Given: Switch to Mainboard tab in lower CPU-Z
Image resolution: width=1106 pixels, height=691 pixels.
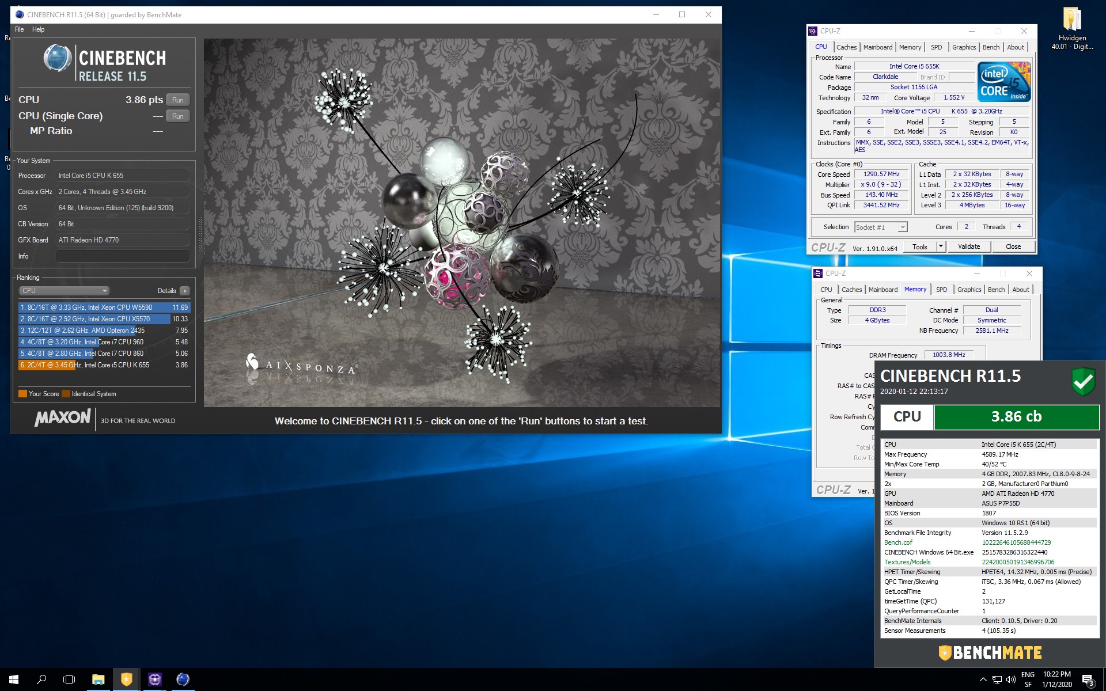Looking at the screenshot, I should click(x=882, y=290).
